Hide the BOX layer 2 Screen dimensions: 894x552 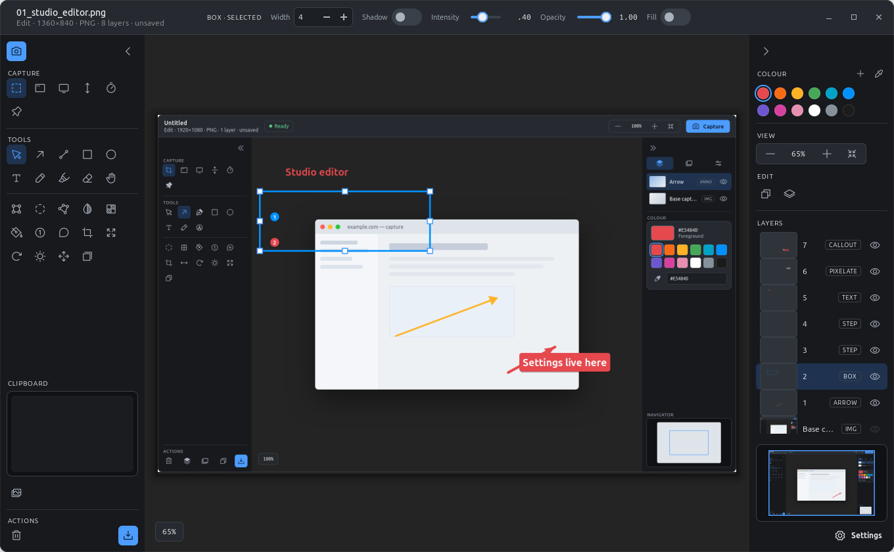click(x=875, y=377)
